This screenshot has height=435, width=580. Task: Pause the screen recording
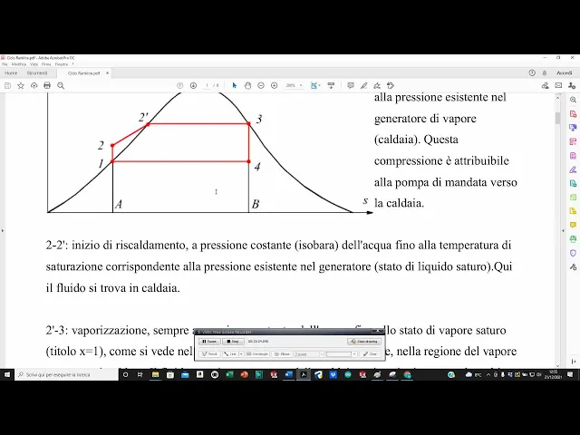click(x=209, y=342)
